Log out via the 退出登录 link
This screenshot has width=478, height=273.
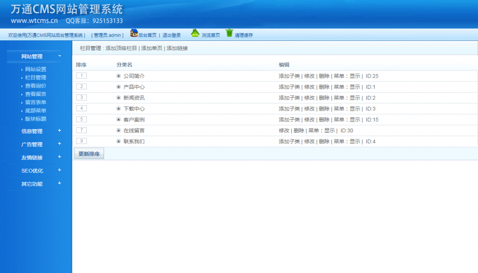click(x=172, y=35)
